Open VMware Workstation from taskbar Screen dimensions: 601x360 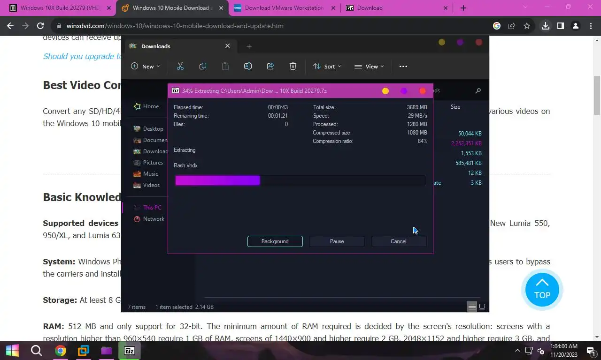pyautogui.click(x=84, y=351)
